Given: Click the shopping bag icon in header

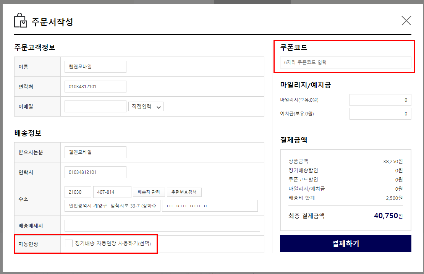Looking at the screenshot, I should [21, 21].
